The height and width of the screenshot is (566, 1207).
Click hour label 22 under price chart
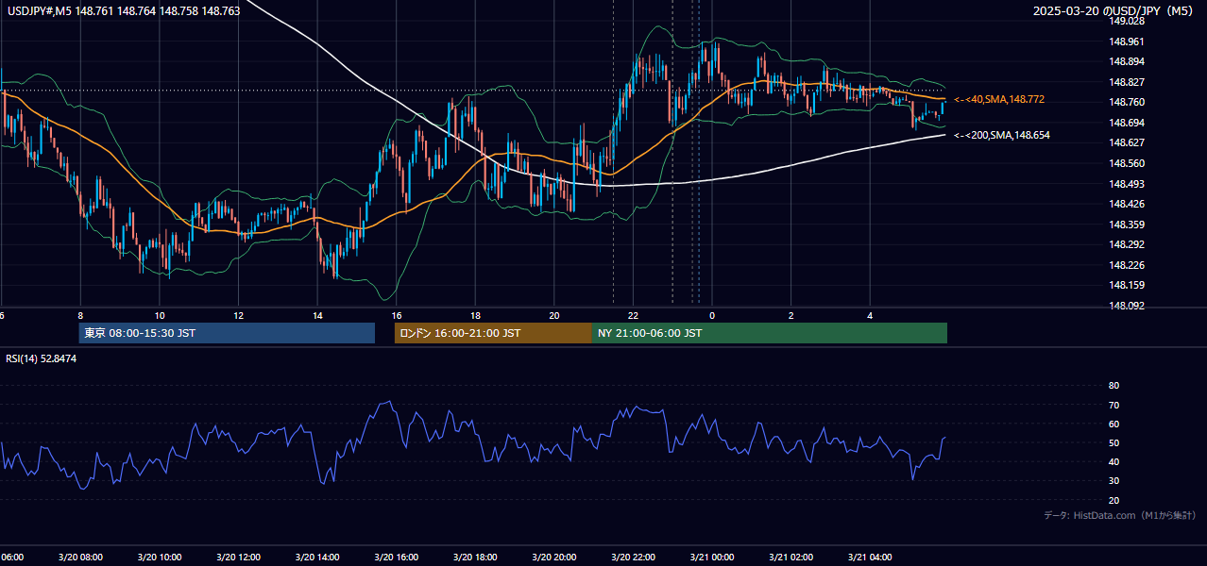[x=634, y=316]
